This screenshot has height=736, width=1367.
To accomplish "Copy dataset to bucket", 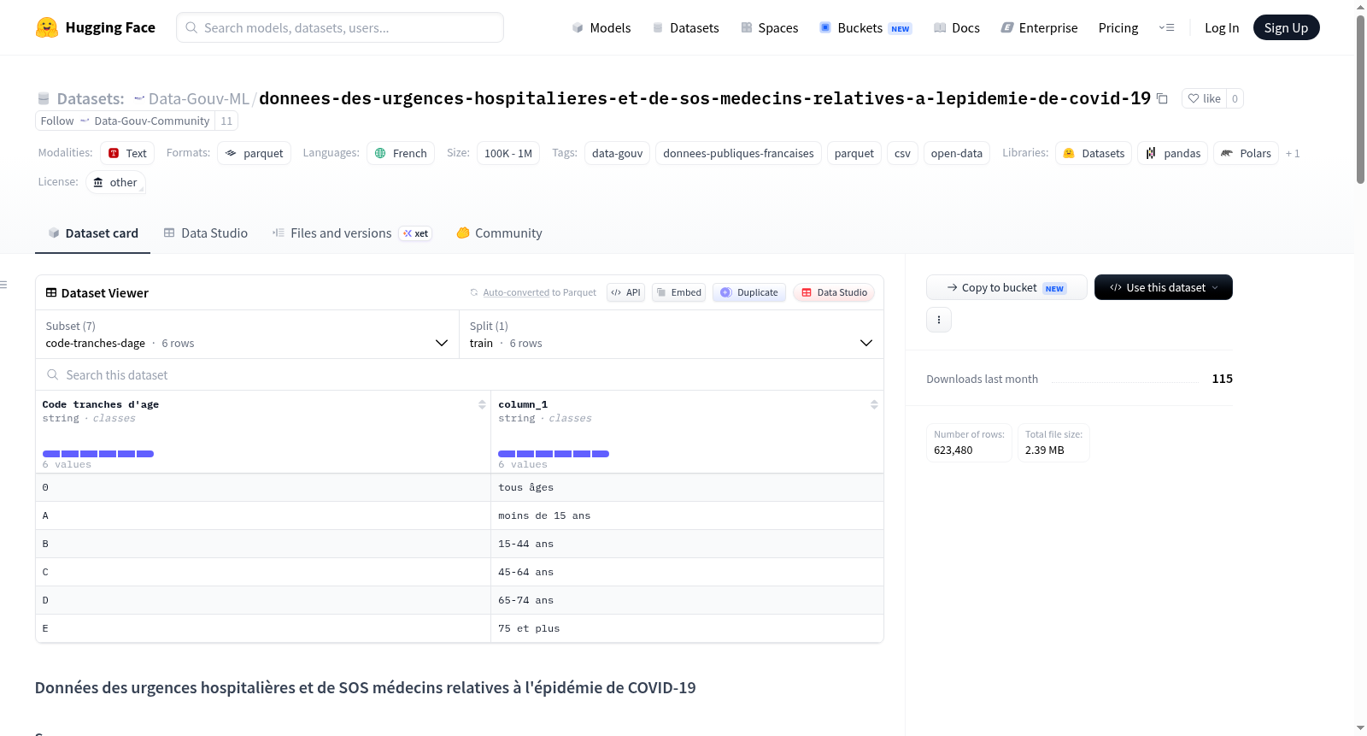I will coord(1006,287).
